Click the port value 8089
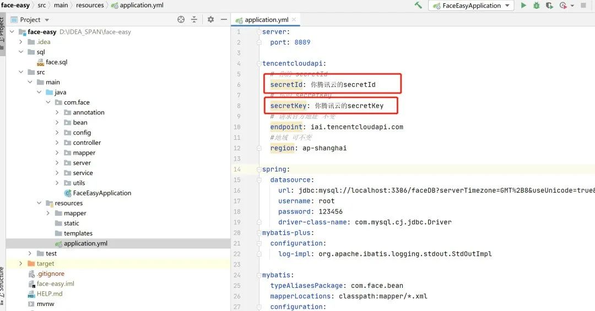 click(302, 42)
